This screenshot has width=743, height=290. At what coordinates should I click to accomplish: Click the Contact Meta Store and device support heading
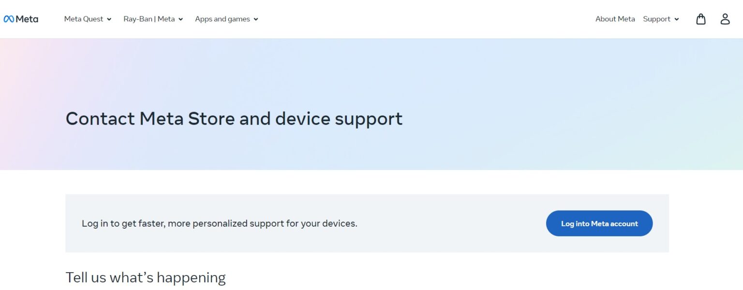click(234, 118)
